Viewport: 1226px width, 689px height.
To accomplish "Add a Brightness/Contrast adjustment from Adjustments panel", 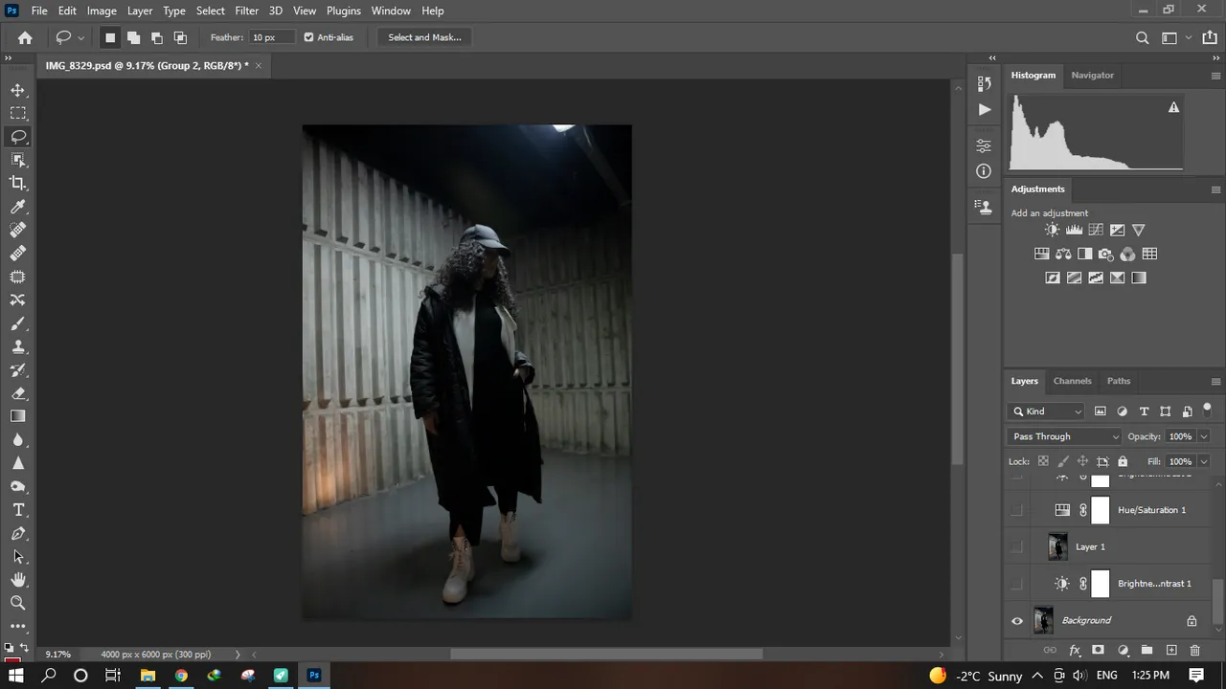I will (1052, 230).
